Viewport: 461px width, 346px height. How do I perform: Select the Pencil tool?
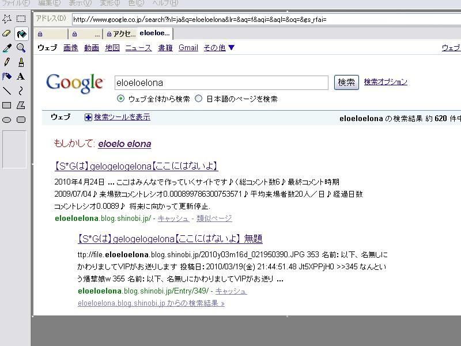coord(7,62)
